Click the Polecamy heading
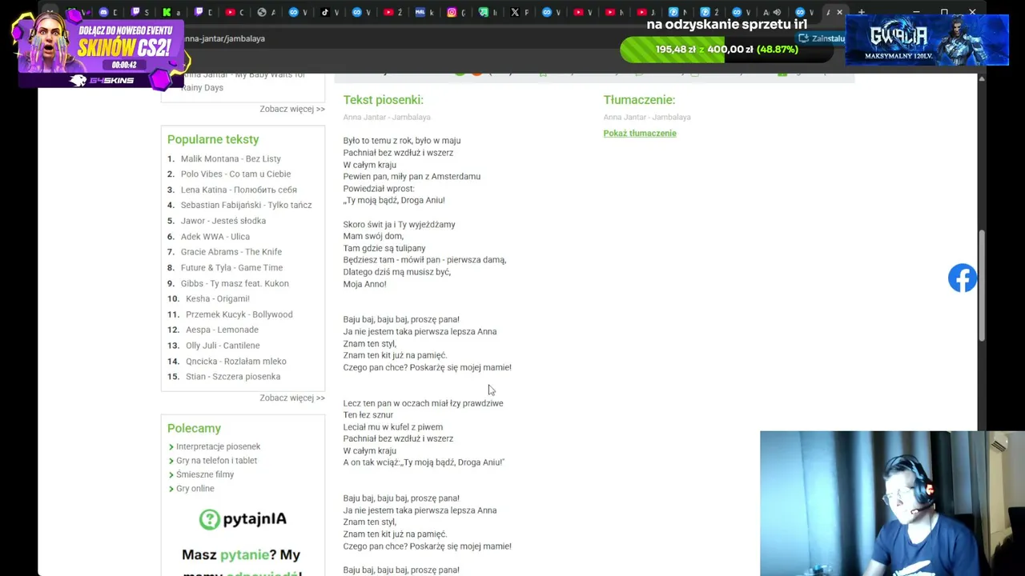The image size is (1025, 576). point(194,429)
